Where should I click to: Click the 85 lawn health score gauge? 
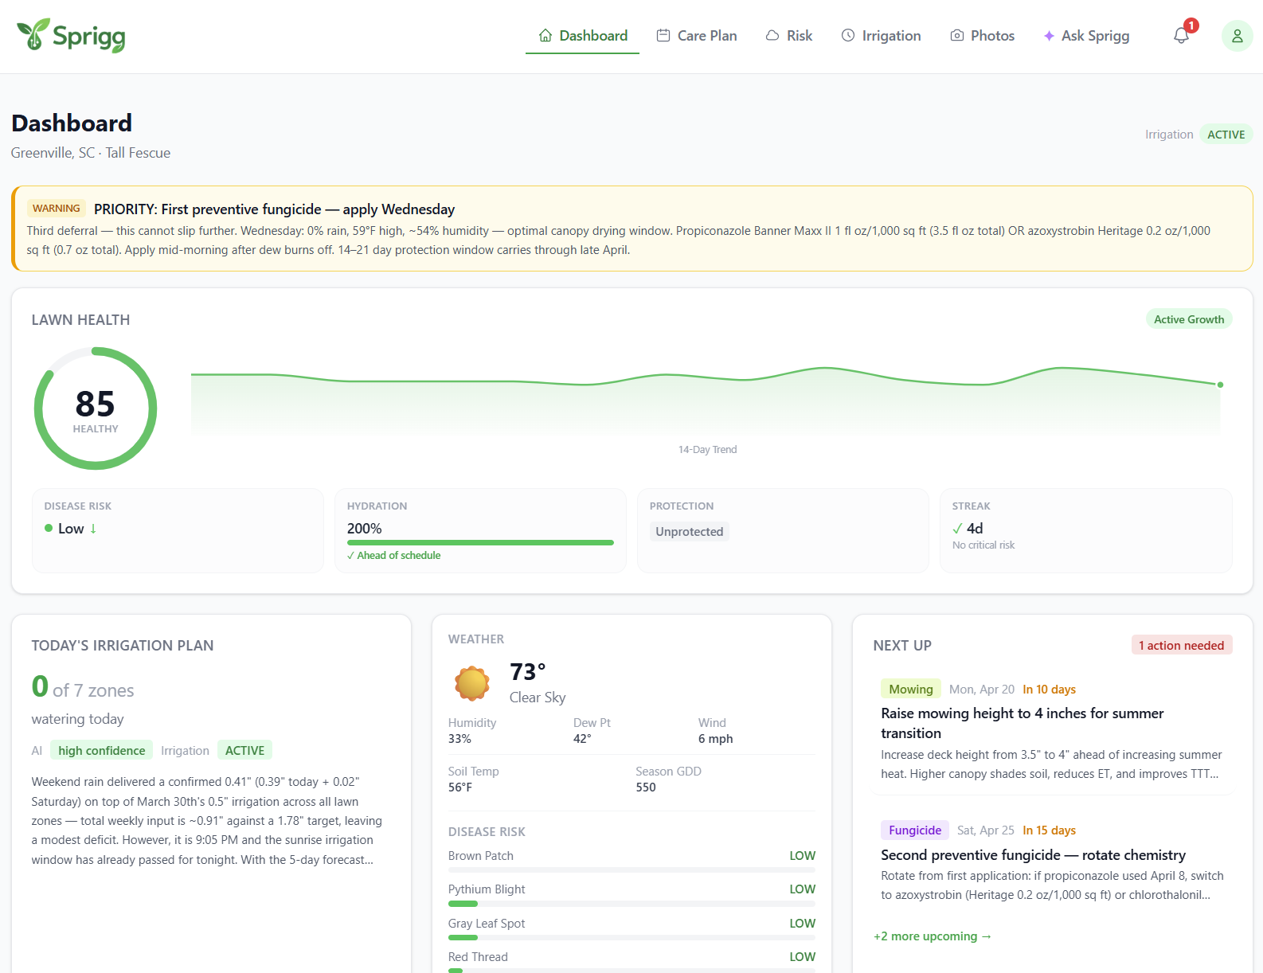[x=96, y=408]
